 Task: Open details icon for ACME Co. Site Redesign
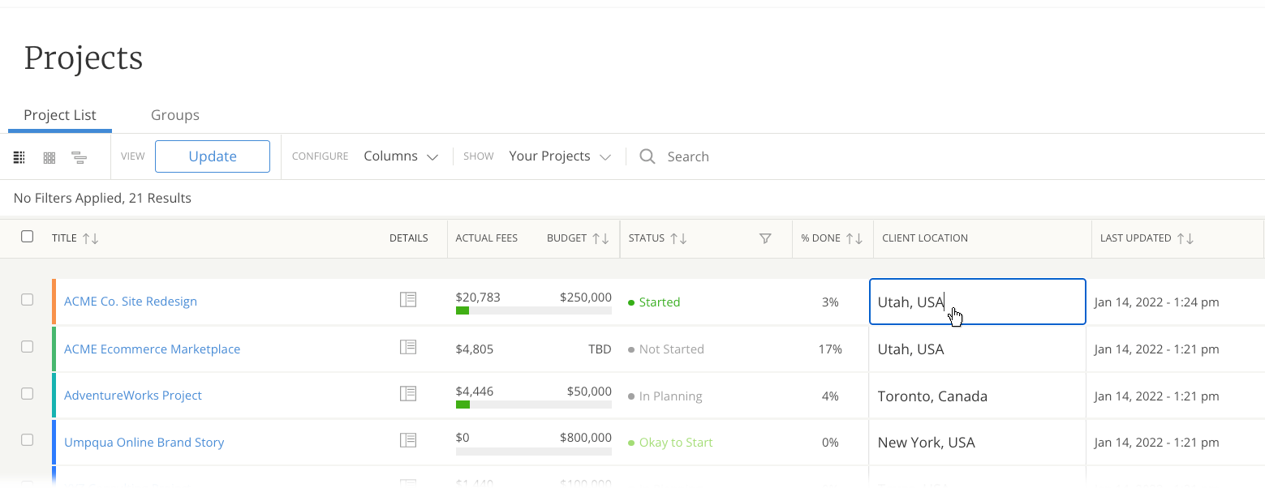[408, 300]
